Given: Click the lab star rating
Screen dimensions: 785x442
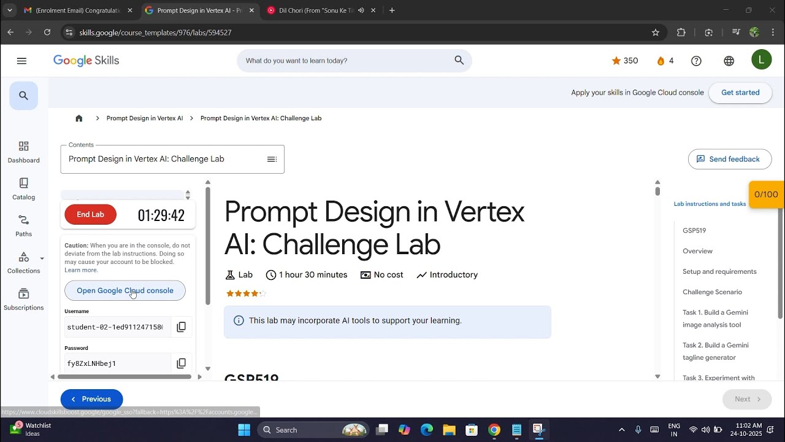Looking at the screenshot, I should point(247,293).
